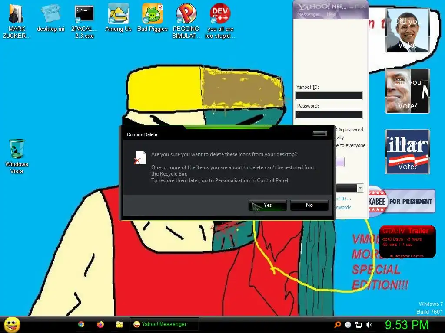Open the file explorer taskbar icon

[x=120, y=324]
